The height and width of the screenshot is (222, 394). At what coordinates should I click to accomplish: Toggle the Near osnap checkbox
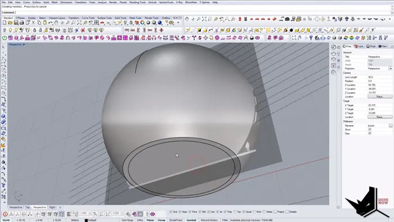(180, 212)
